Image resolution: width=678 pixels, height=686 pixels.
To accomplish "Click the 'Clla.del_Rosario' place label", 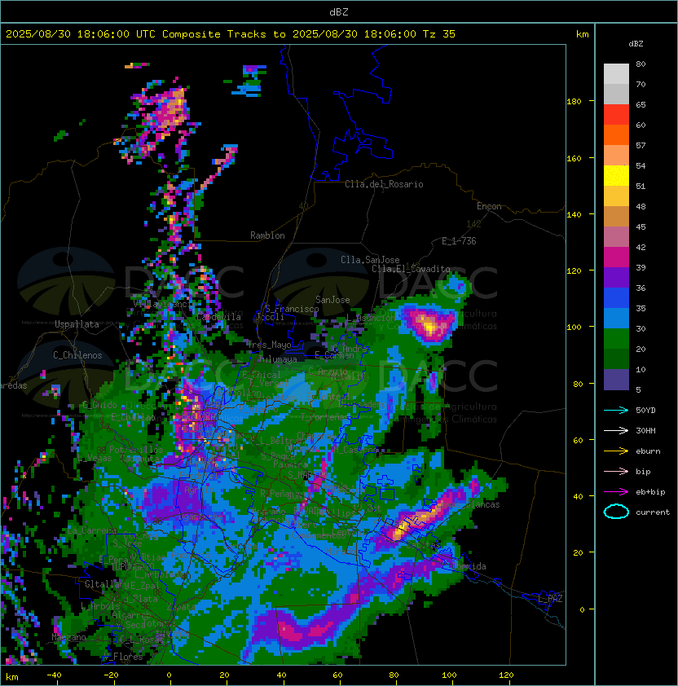I will coord(384,184).
